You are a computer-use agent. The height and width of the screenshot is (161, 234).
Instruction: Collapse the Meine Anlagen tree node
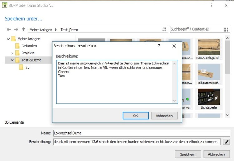[8, 39]
